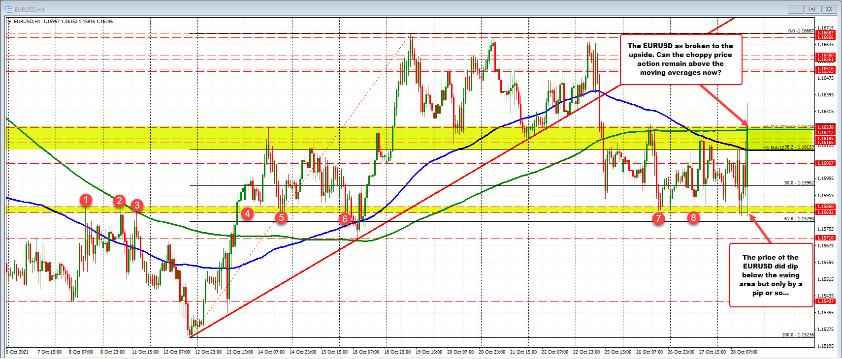Click the 61.8 - 1.15790 Fibonacci label
This screenshot has width=842, height=359.
point(799,219)
